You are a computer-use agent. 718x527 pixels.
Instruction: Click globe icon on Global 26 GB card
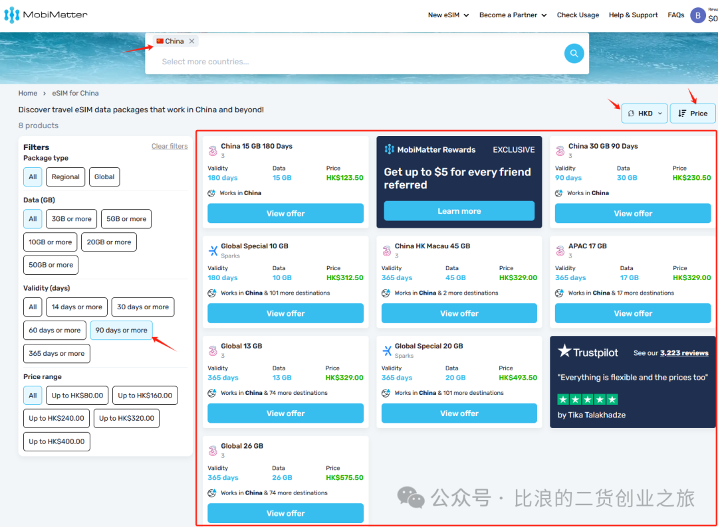click(x=211, y=493)
